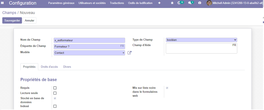Open the debug bug icon menu
This screenshot has height=110, width=264.
[x=172, y=3]
